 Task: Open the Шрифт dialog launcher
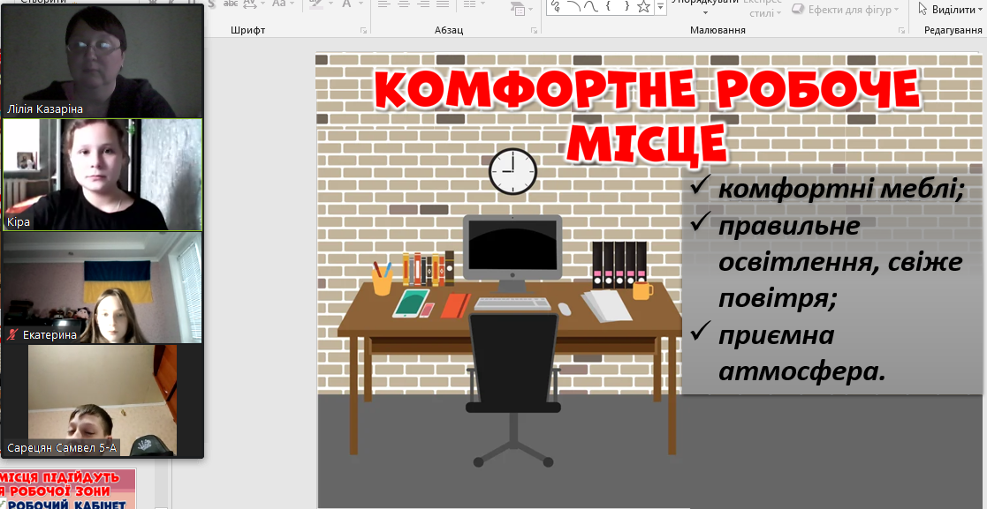pyautogui.click(x=363, y=31)
